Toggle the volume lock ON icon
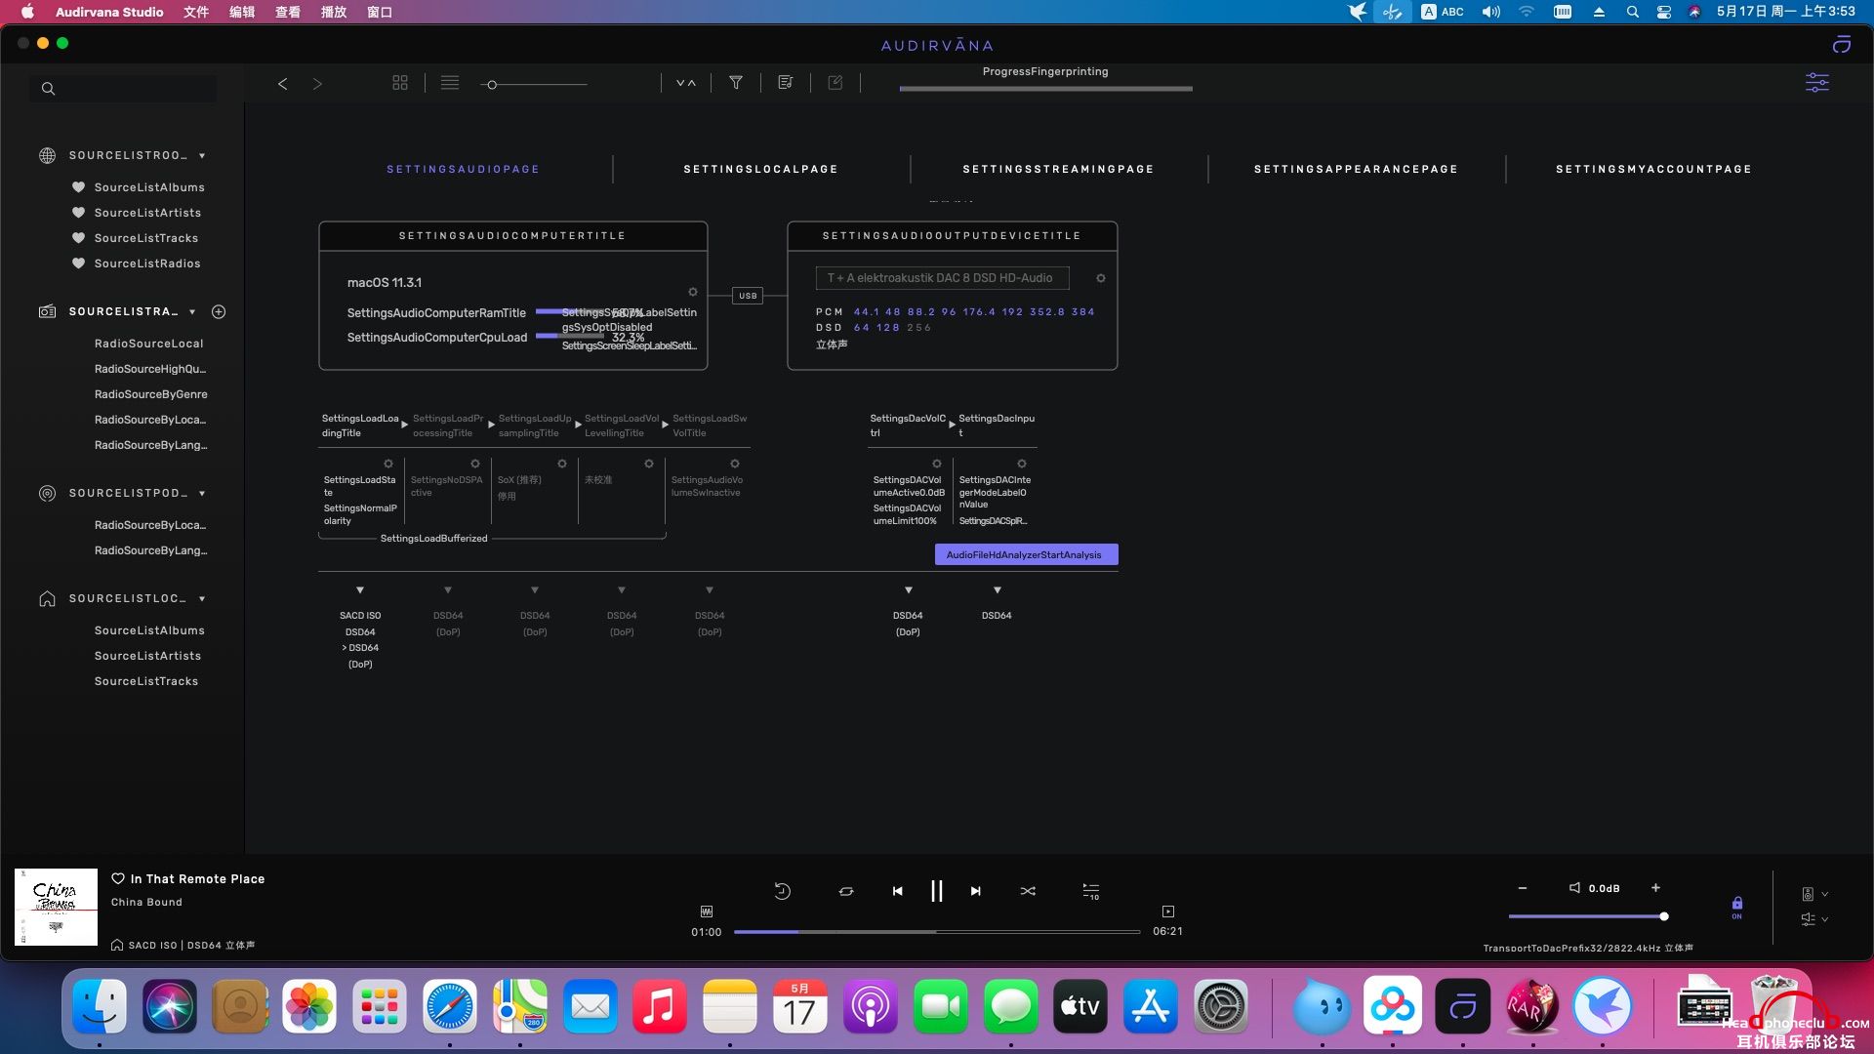This screenshot has width=1874, height=1054. (1737, 907)
